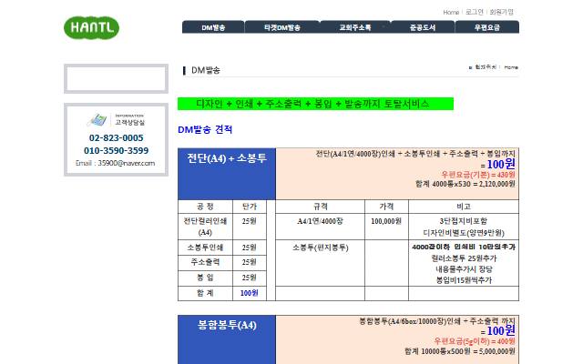Image resolution: width=583 pixels, height=364 pixels.
Task: Click the 주소출력 row label
Action: tap(205, 262)
